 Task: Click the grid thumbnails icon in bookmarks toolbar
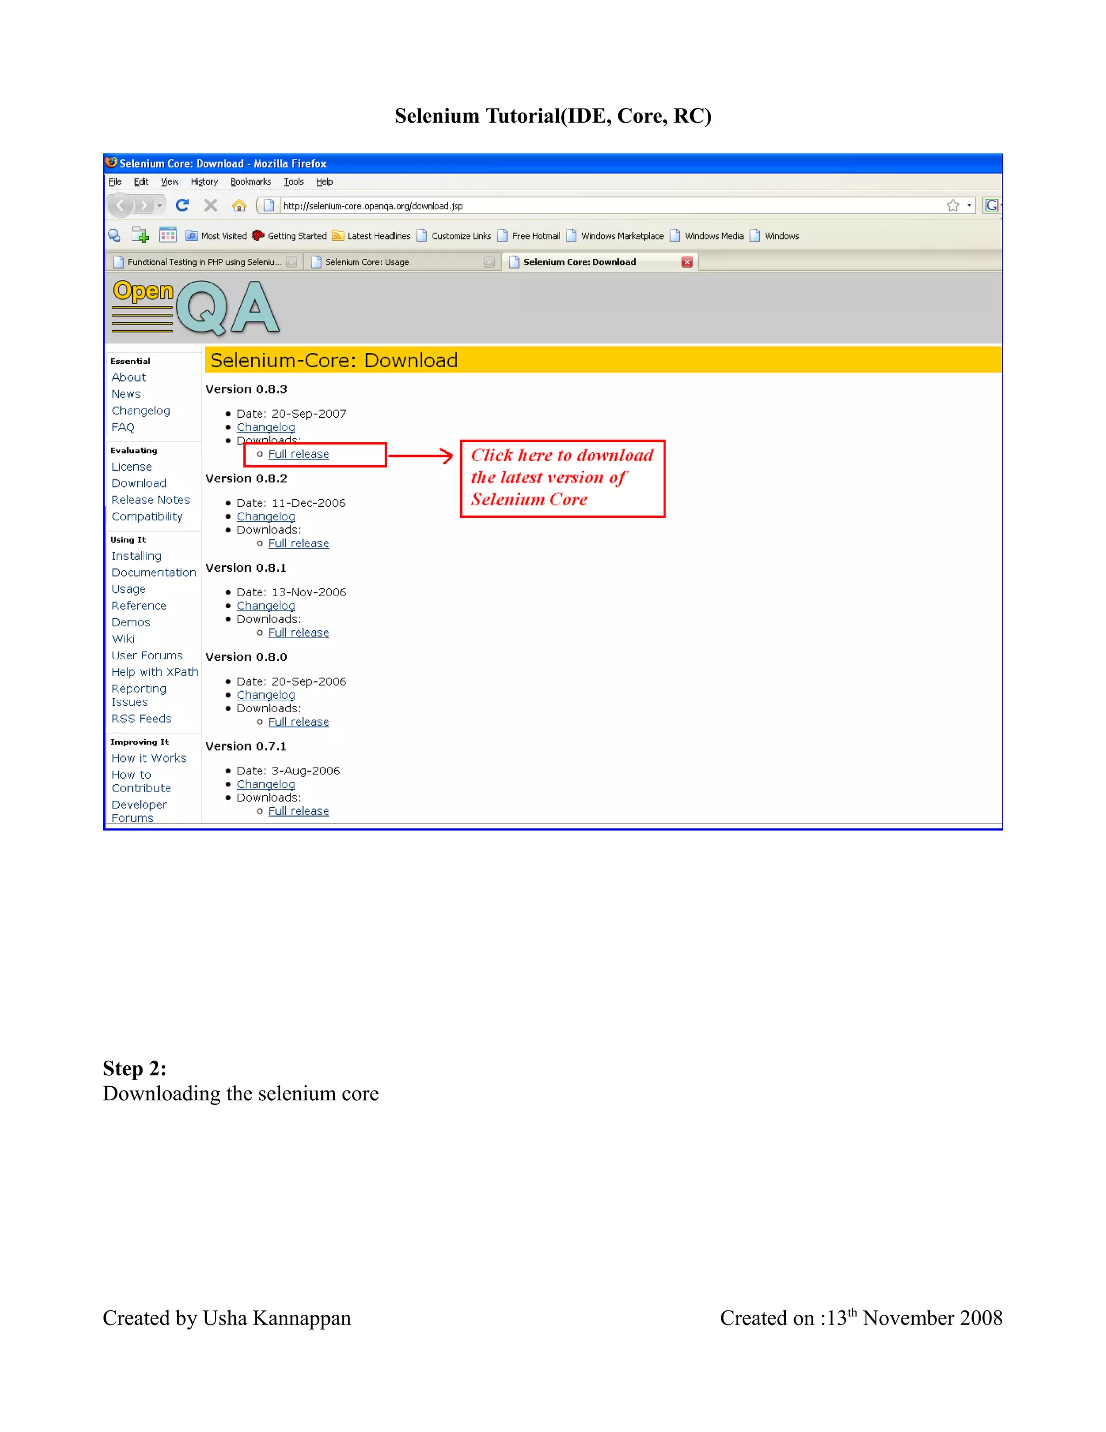(x=168, y=236)
